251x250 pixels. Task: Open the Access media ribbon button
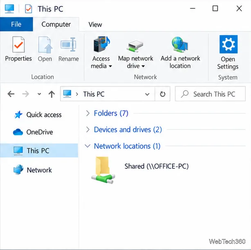[101, 53]
